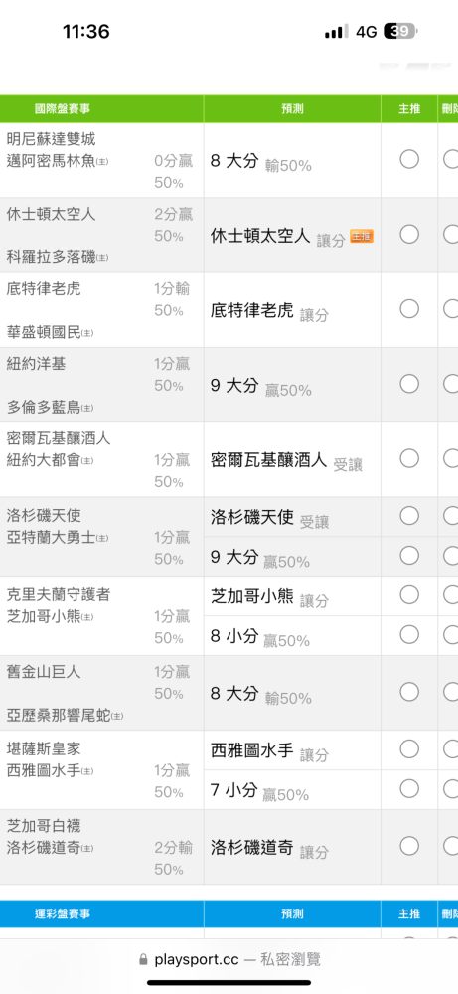Select 主推 for 7 小分 prediction
This screenshot has height=994, width=458.
click(x=409, y=788)
